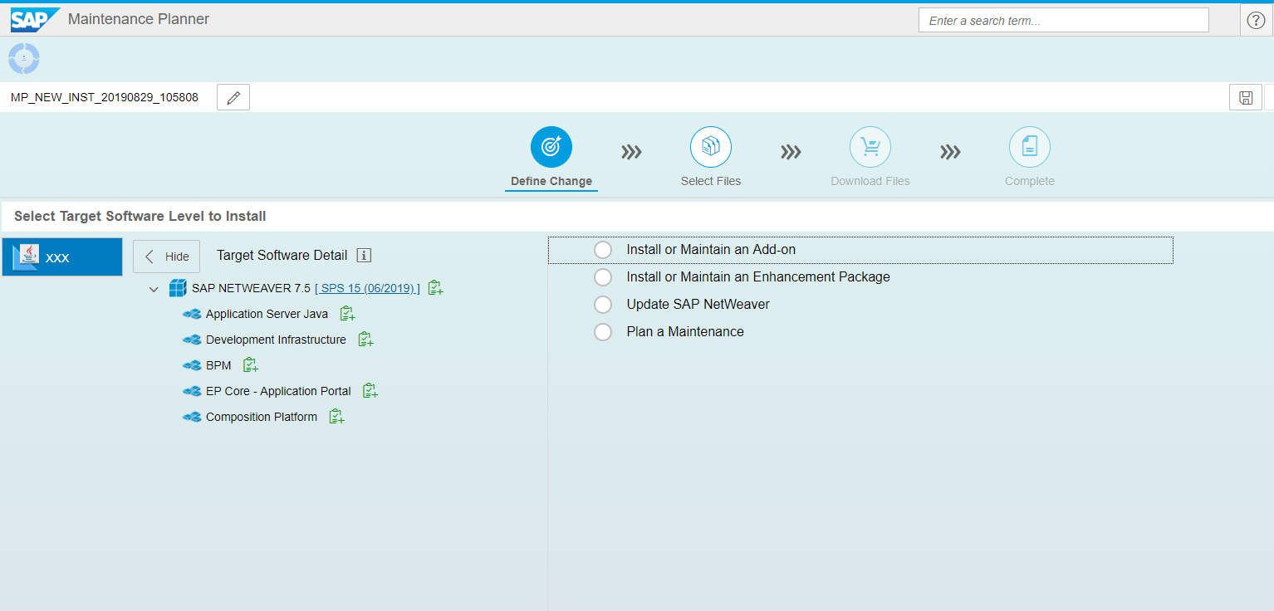Open the SPS 15 (06/2019) link
Viewport: 1274px width, 611px height.
[367, 288]
